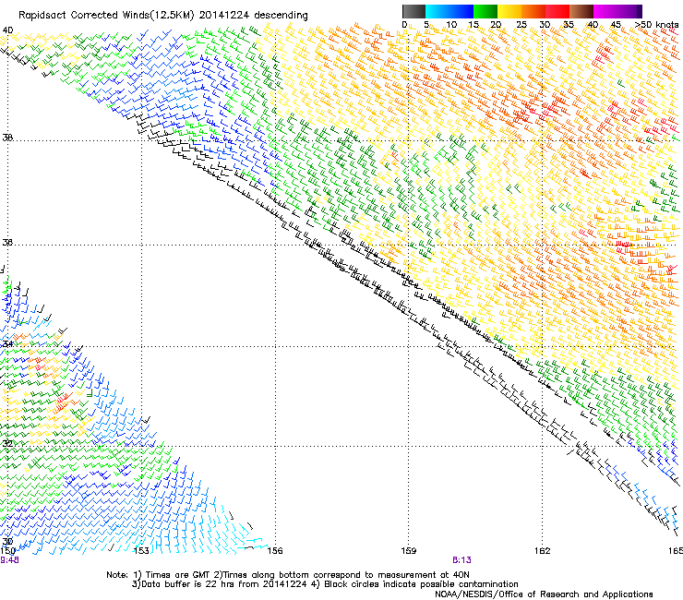The height and width of the screenshot is (600, 683).
Task: Select the orange 25–30 knots legend swatch
Action: tap(533, 11)
